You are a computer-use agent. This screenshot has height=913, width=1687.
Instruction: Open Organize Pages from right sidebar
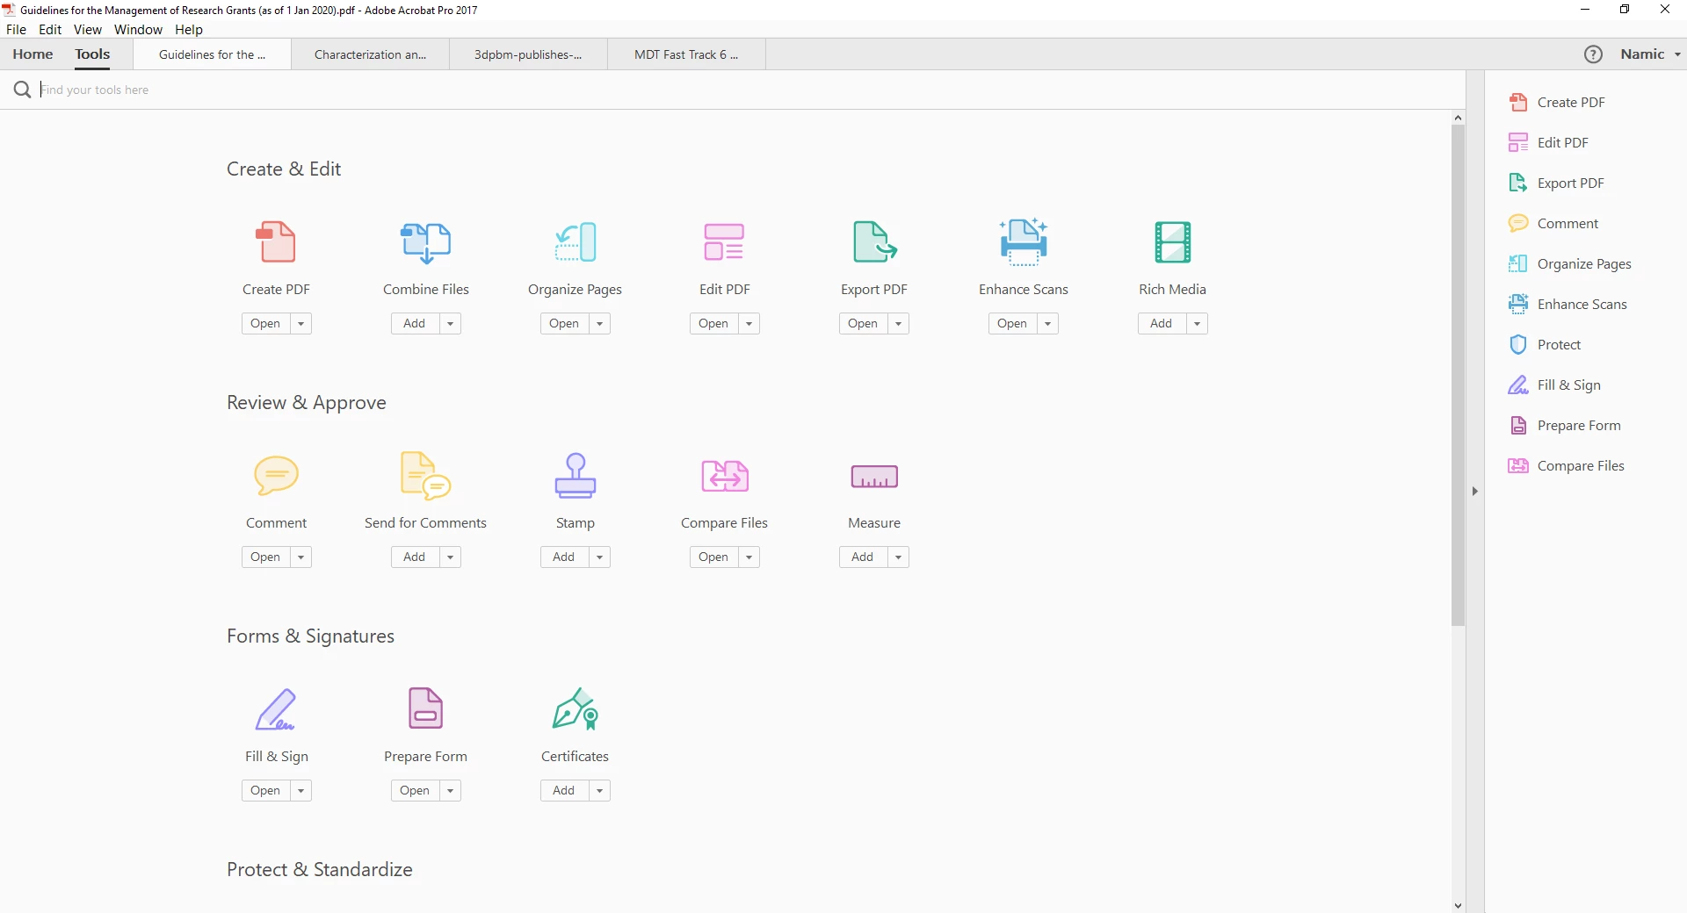click(x=1569, y=263)
